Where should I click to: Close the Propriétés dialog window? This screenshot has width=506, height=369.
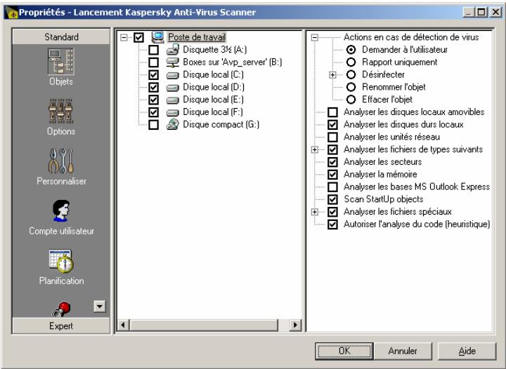coord(495,13)
